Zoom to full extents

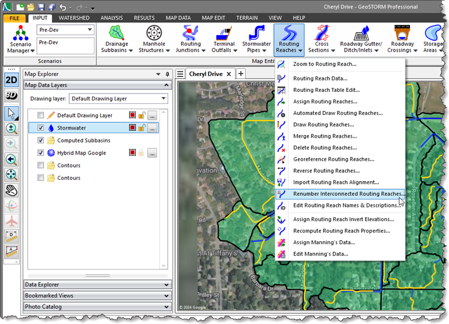coord(12,175)
